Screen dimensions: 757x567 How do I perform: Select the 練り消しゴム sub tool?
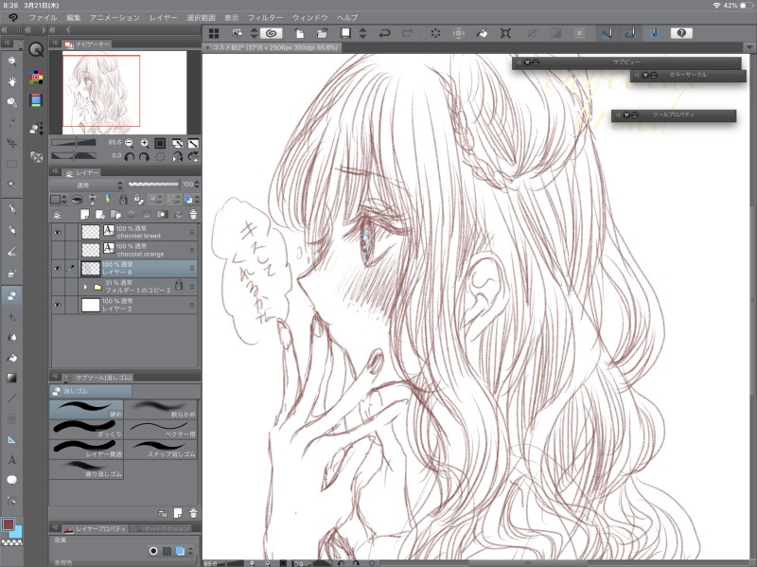[86, 469]
